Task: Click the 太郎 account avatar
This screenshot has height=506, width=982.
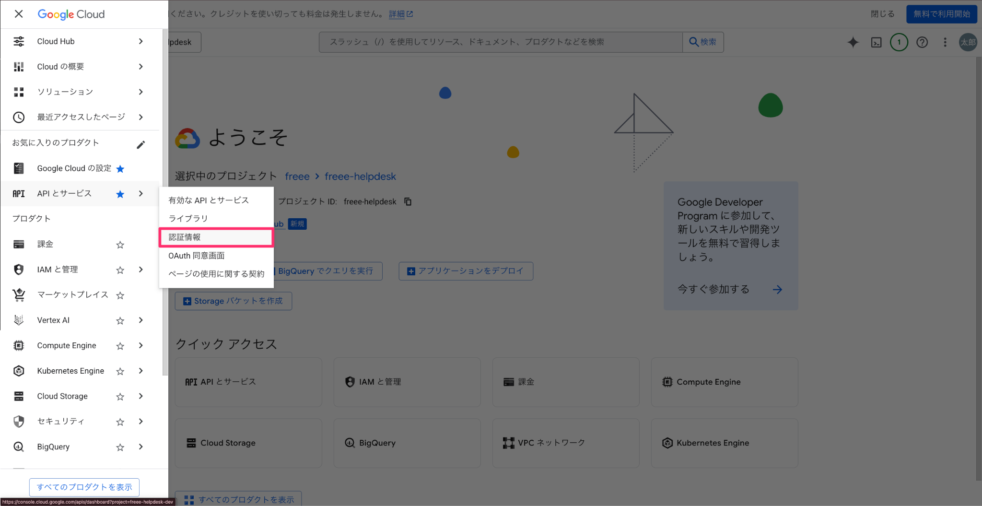Action: click(x=968, y=42)
